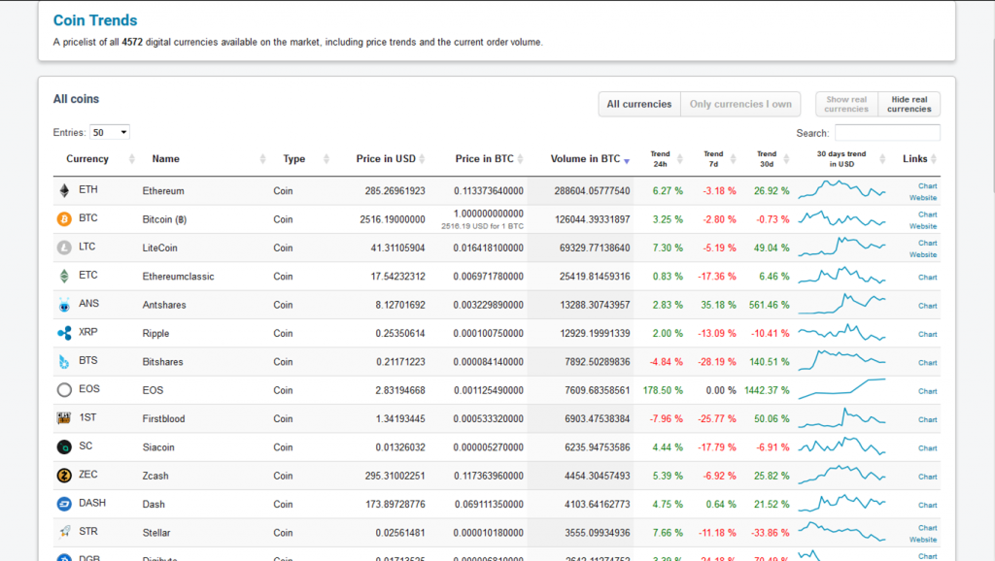
Task: Click the Ethereumclassic ETC coin icon
Action: [x=64, y=276]
